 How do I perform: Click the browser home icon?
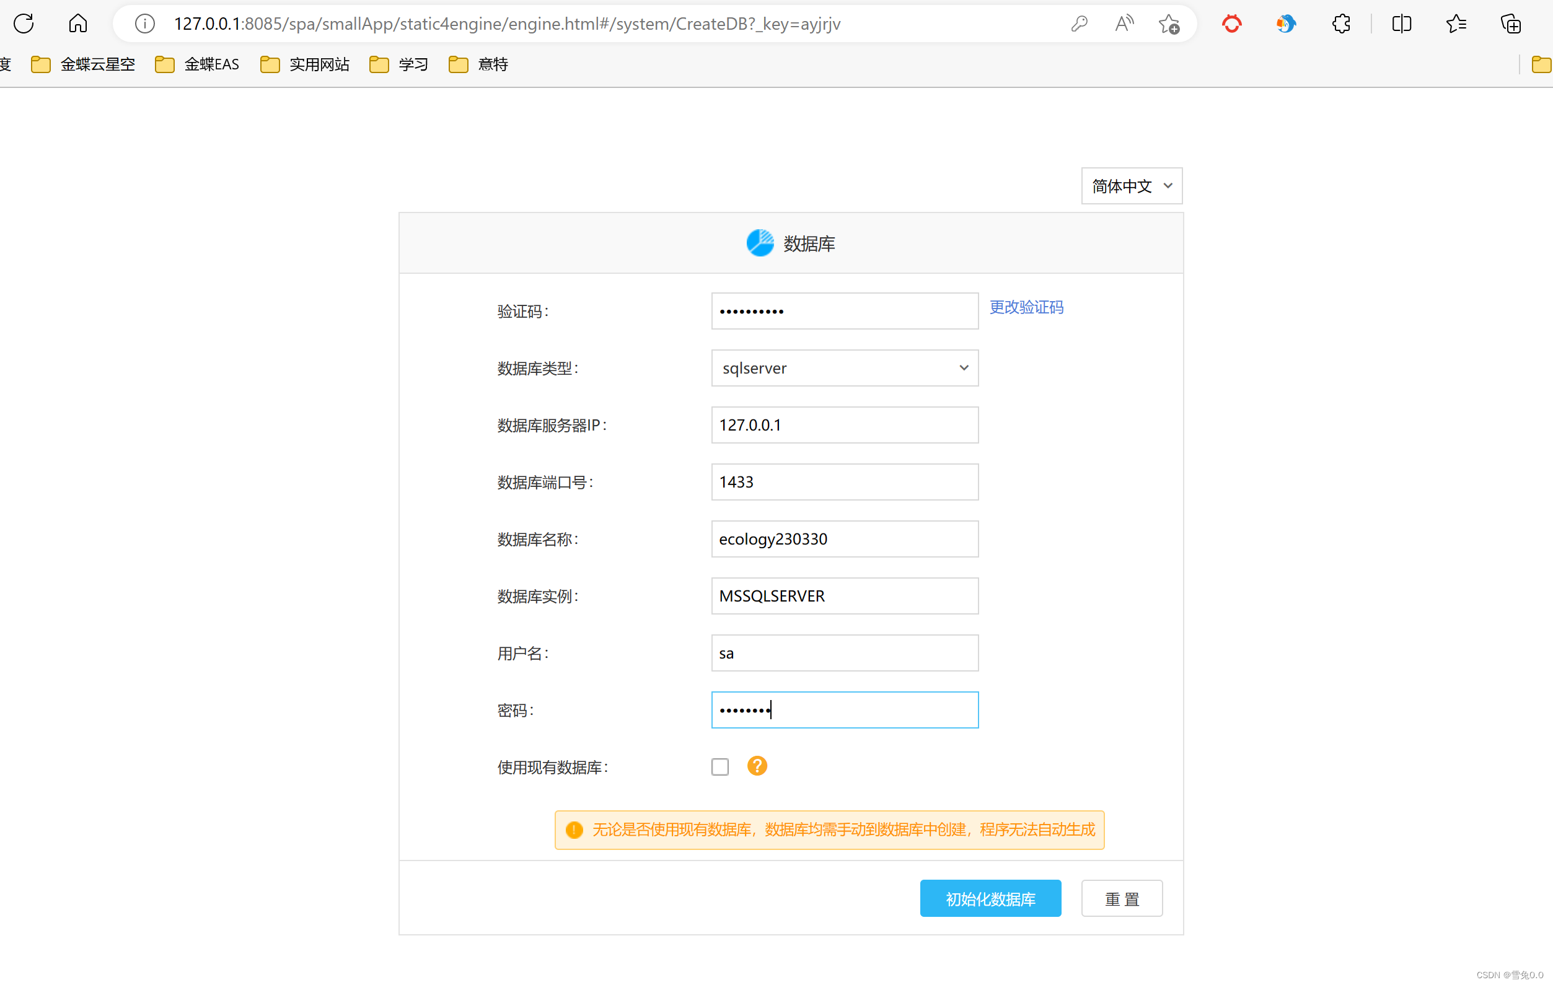pos(77,24)
